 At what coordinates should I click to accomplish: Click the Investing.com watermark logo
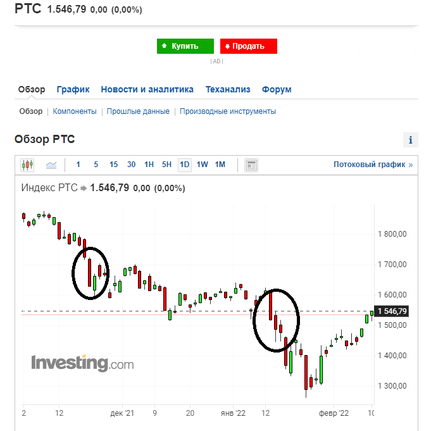pos(82,363)
